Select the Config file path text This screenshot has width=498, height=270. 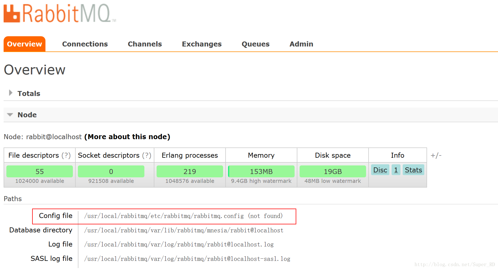183,216
